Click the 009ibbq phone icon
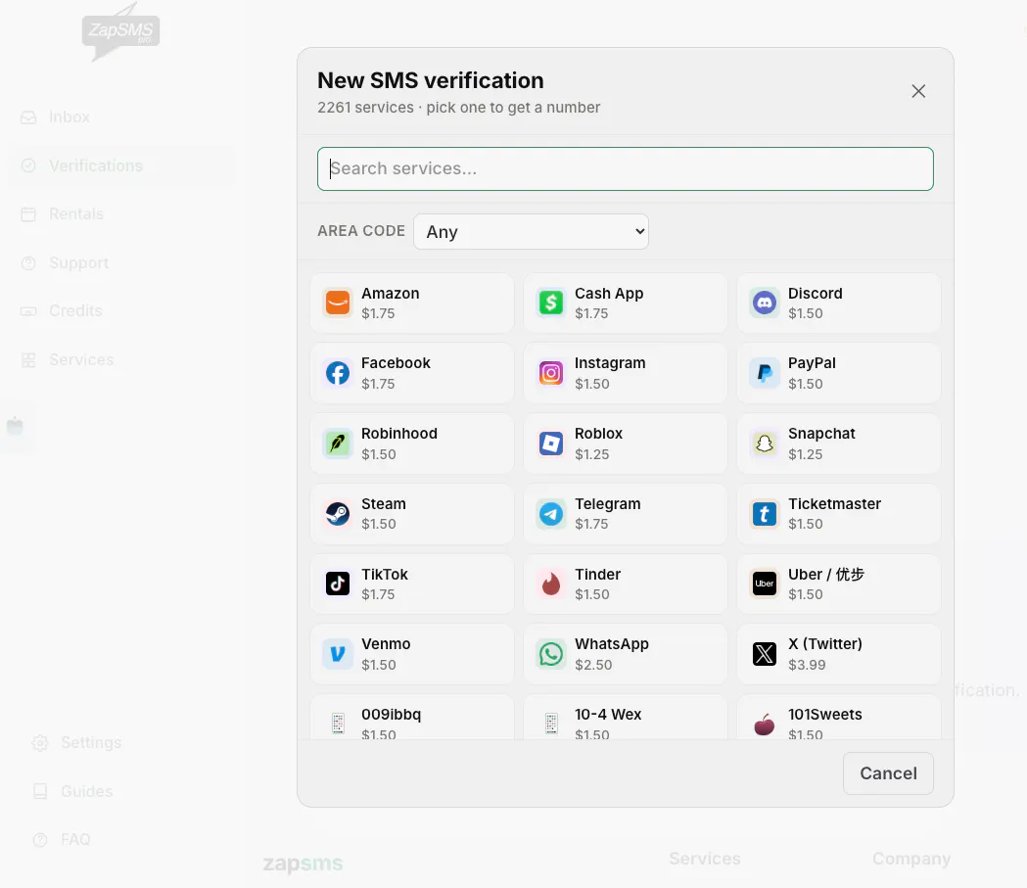This screenshot has height=888, width=1027. click(x=338, y=724)
